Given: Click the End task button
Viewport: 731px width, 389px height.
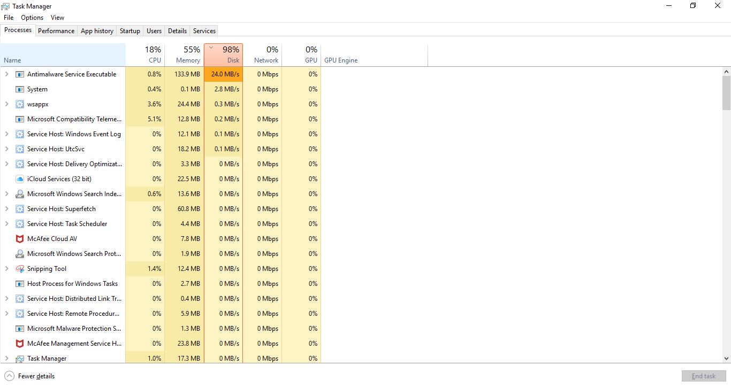Looking at the screenshot, I should 704,376.
